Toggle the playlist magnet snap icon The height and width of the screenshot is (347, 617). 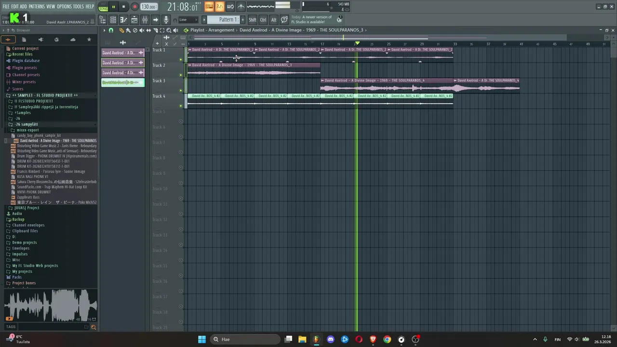[111, 30]
